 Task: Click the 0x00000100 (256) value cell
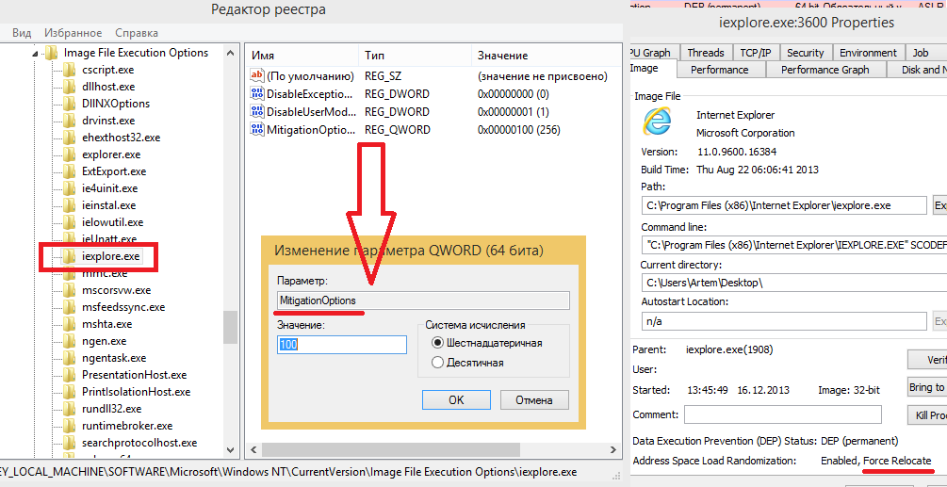click(x=521, y=130)
